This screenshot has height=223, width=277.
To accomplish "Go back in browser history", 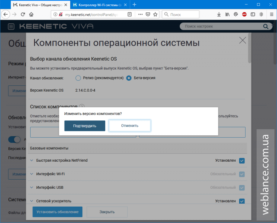I will pyautogui.click(x=6, y=14).
